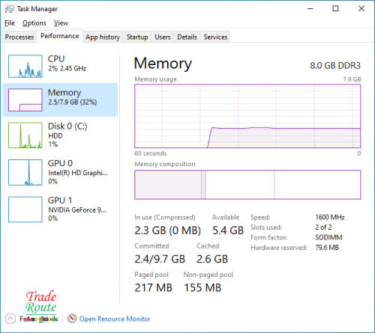This screenshot has width=375, height=333.
Task: Click the Resource Monitor icon at bottom
Action: (x=72, y=319)
